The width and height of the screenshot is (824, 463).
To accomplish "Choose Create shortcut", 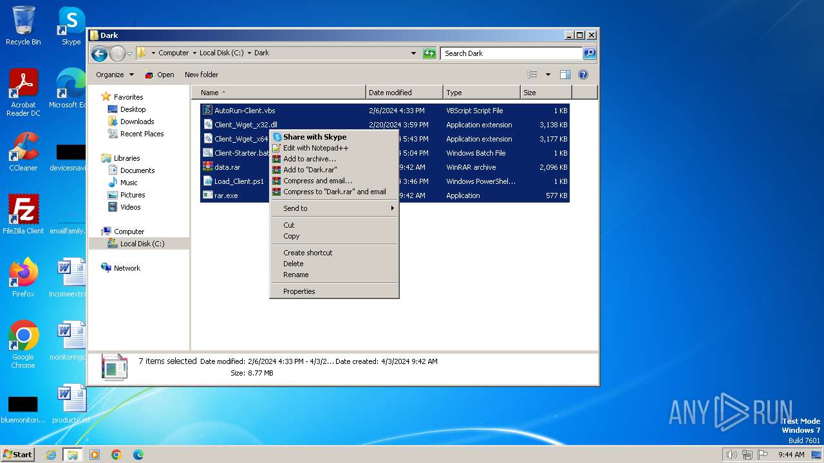I will (334, 253).
